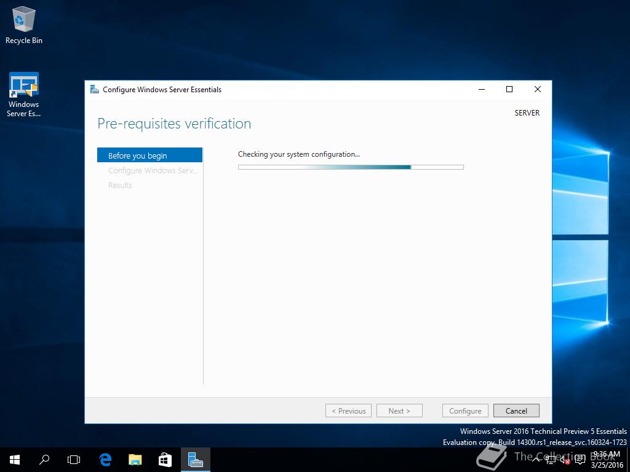630x472 pixels.
Task: Open taskbar search magnifier
Action: tap(44, 460)
